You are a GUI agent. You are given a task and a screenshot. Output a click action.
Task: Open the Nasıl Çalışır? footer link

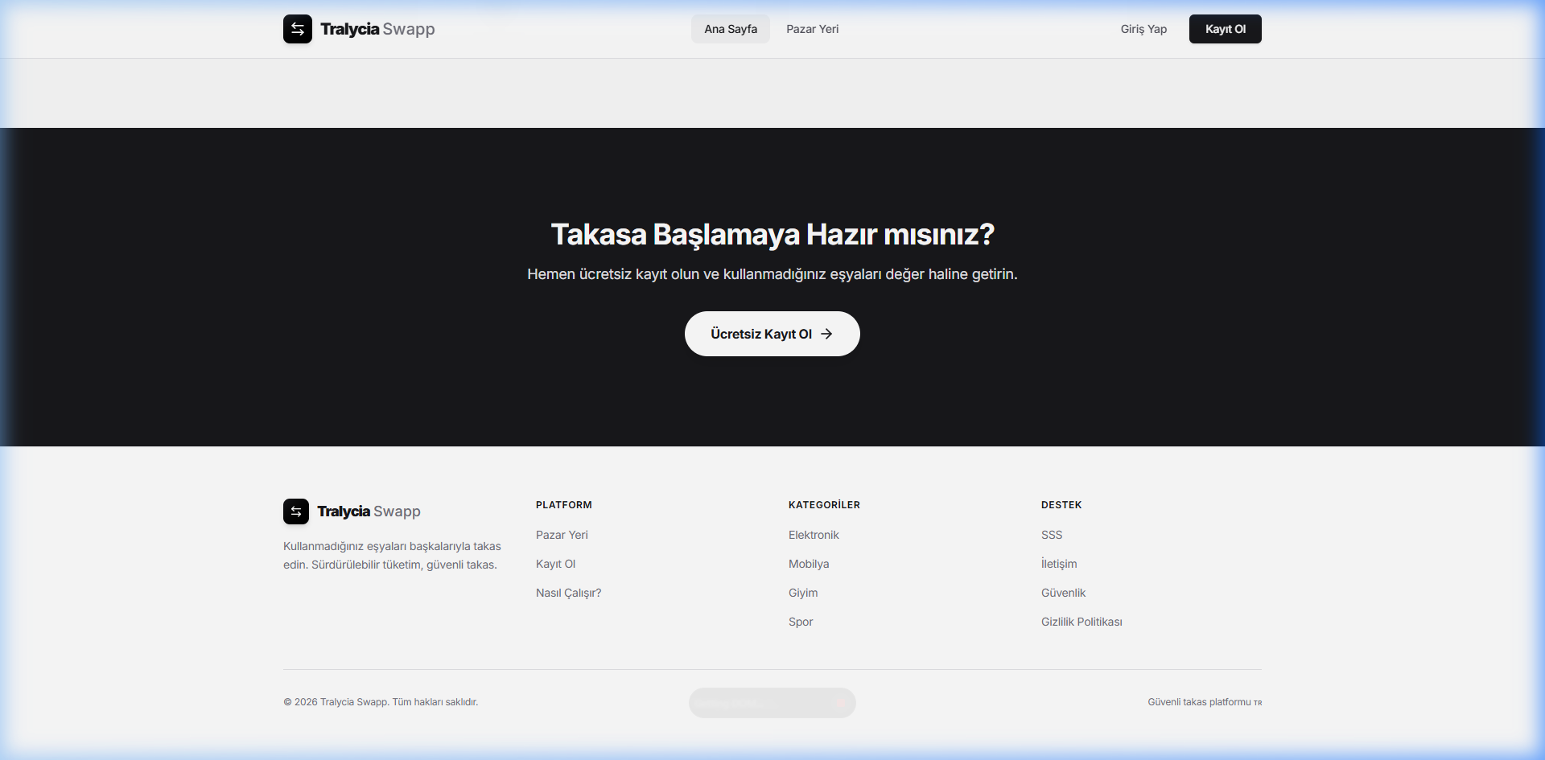pyautogui.click(x=568, y=593)
